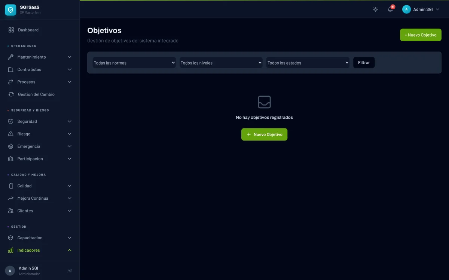Image resolution: width=449 pixels, height=280 pixels.
Task: Open the Admin SGI user menu
Action: click(x=421, y=9)
